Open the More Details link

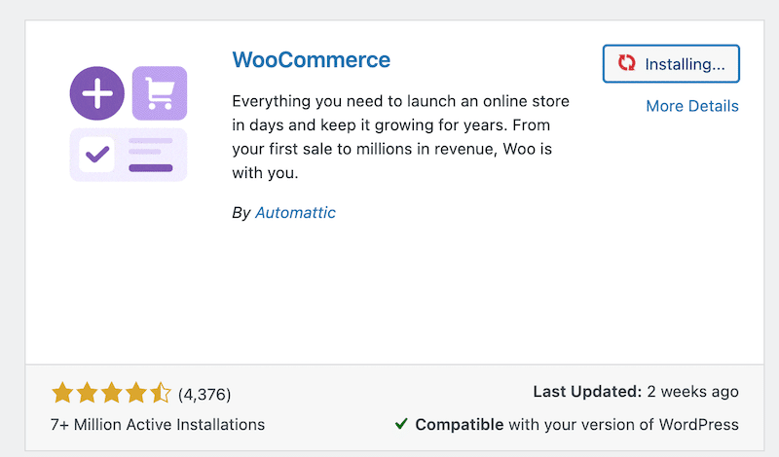[691, 106]
